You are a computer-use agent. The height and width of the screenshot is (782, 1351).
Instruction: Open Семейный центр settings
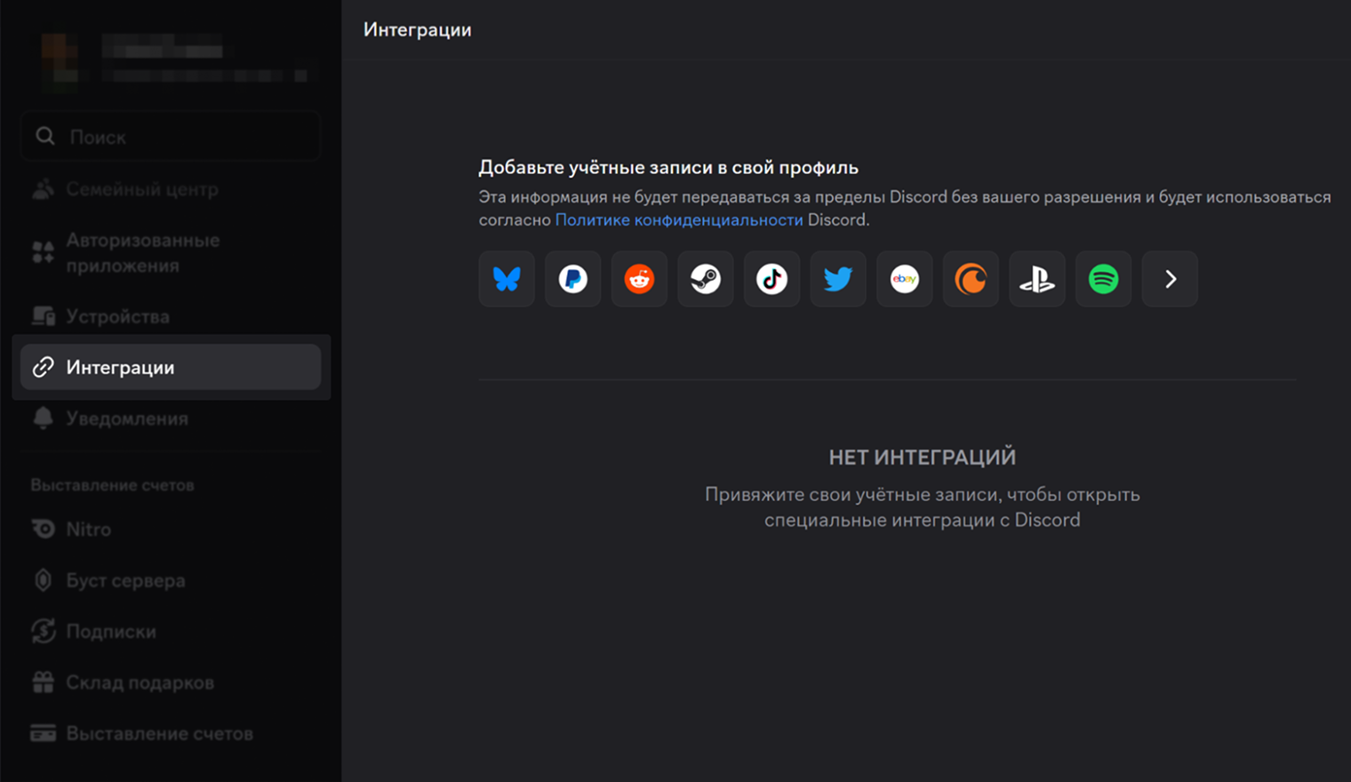point(171,189)
